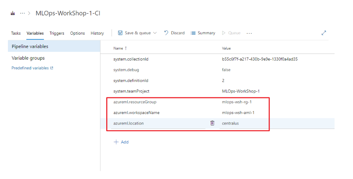Open the Predefined variables link

click(x=30, y=68)
